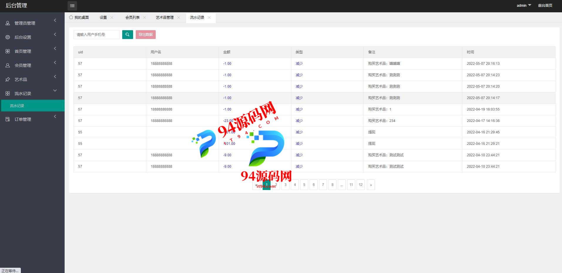The image size is (562, 273).
Task: Go to pagination page 12
Action: [x=360, y=185]
